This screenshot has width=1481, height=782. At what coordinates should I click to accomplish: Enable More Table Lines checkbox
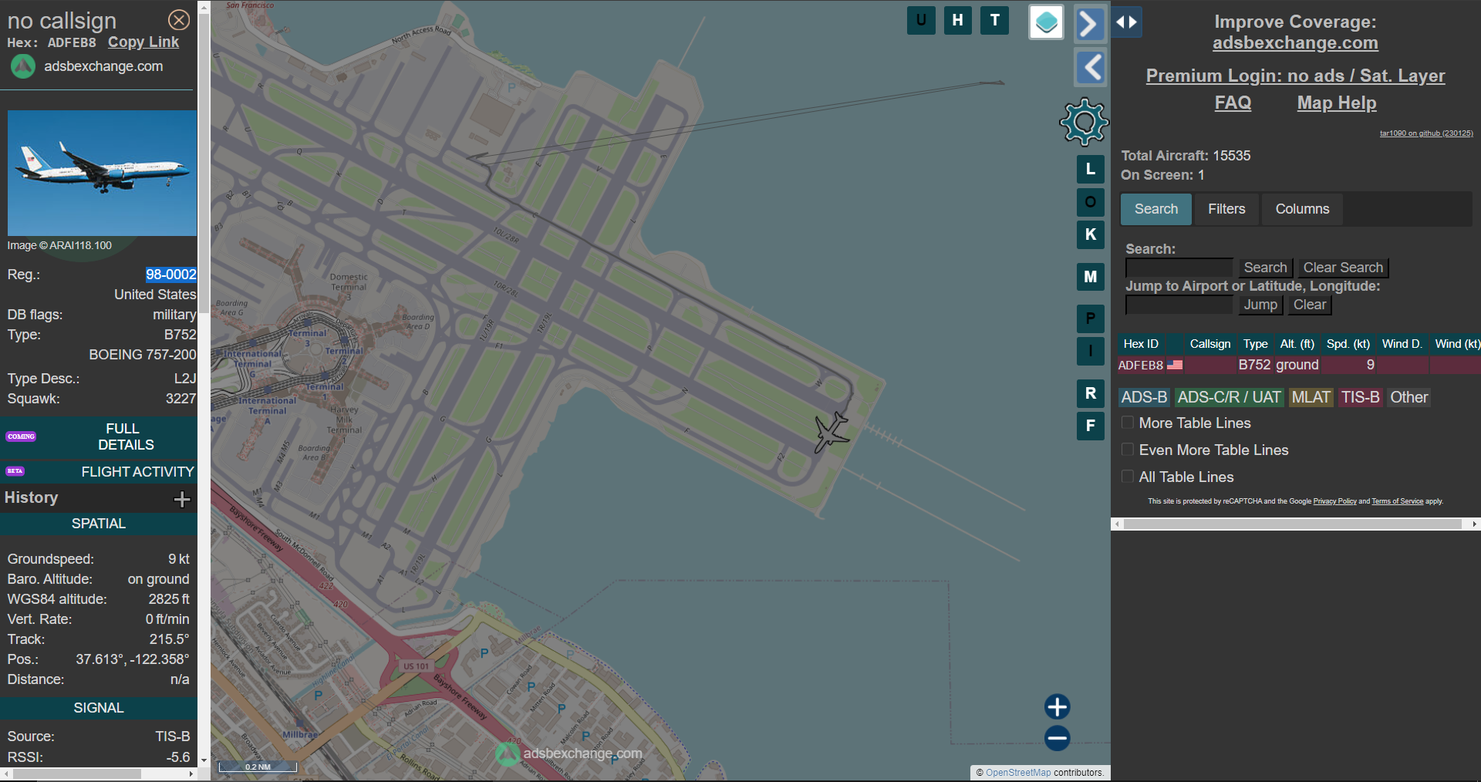[1128, 423]
